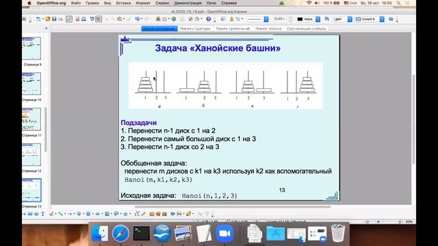Select the Curve drawing tool
The width and height of the screenshot is (438, 246).
[x=51, y=214]
